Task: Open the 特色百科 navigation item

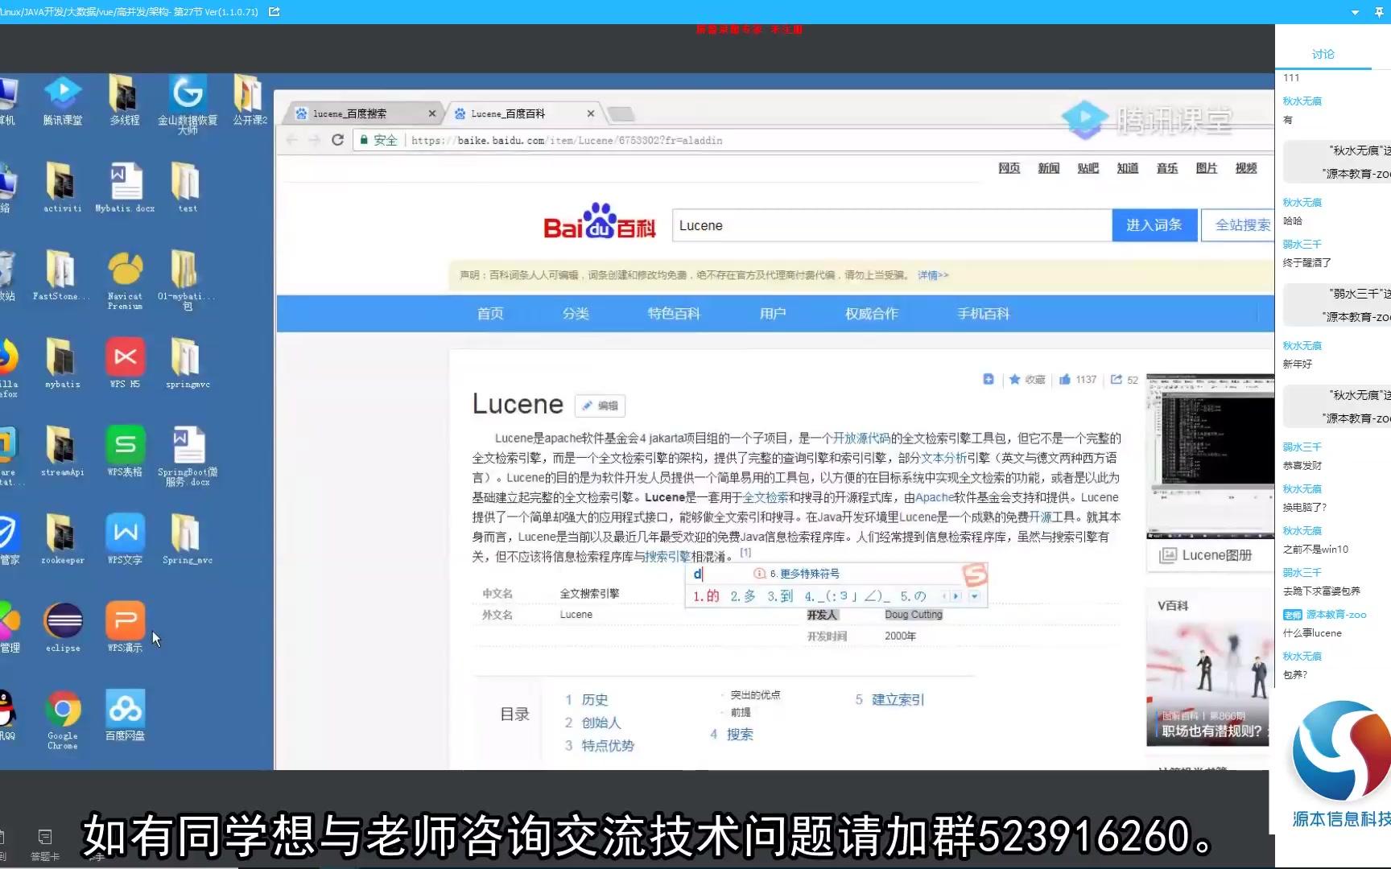Action: [x=674, y=314]
